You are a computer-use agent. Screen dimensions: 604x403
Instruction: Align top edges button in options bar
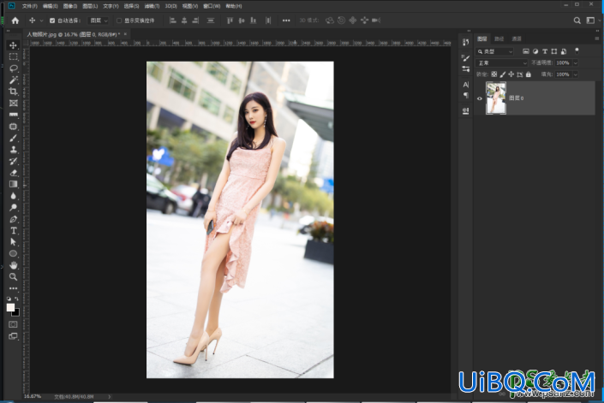pos(230,21)
